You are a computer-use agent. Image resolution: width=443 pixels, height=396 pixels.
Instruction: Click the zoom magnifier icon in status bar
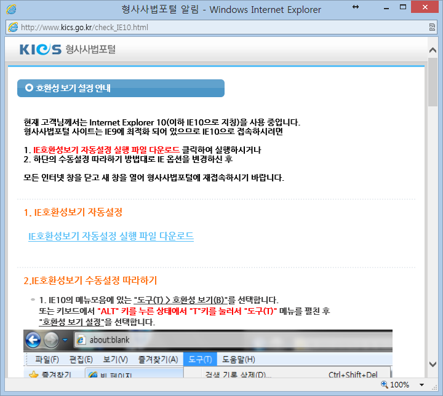click(x=384, y=384)
